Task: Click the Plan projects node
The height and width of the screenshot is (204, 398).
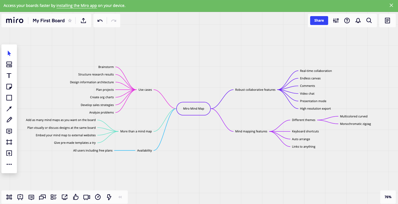Action: coord(105,90)
